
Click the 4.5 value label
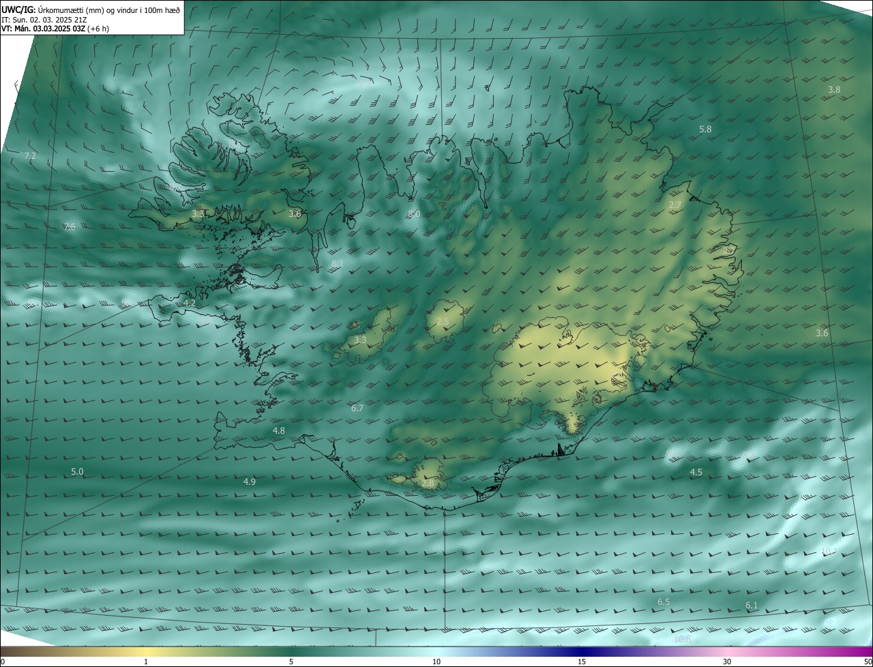[x=696, y=472]
